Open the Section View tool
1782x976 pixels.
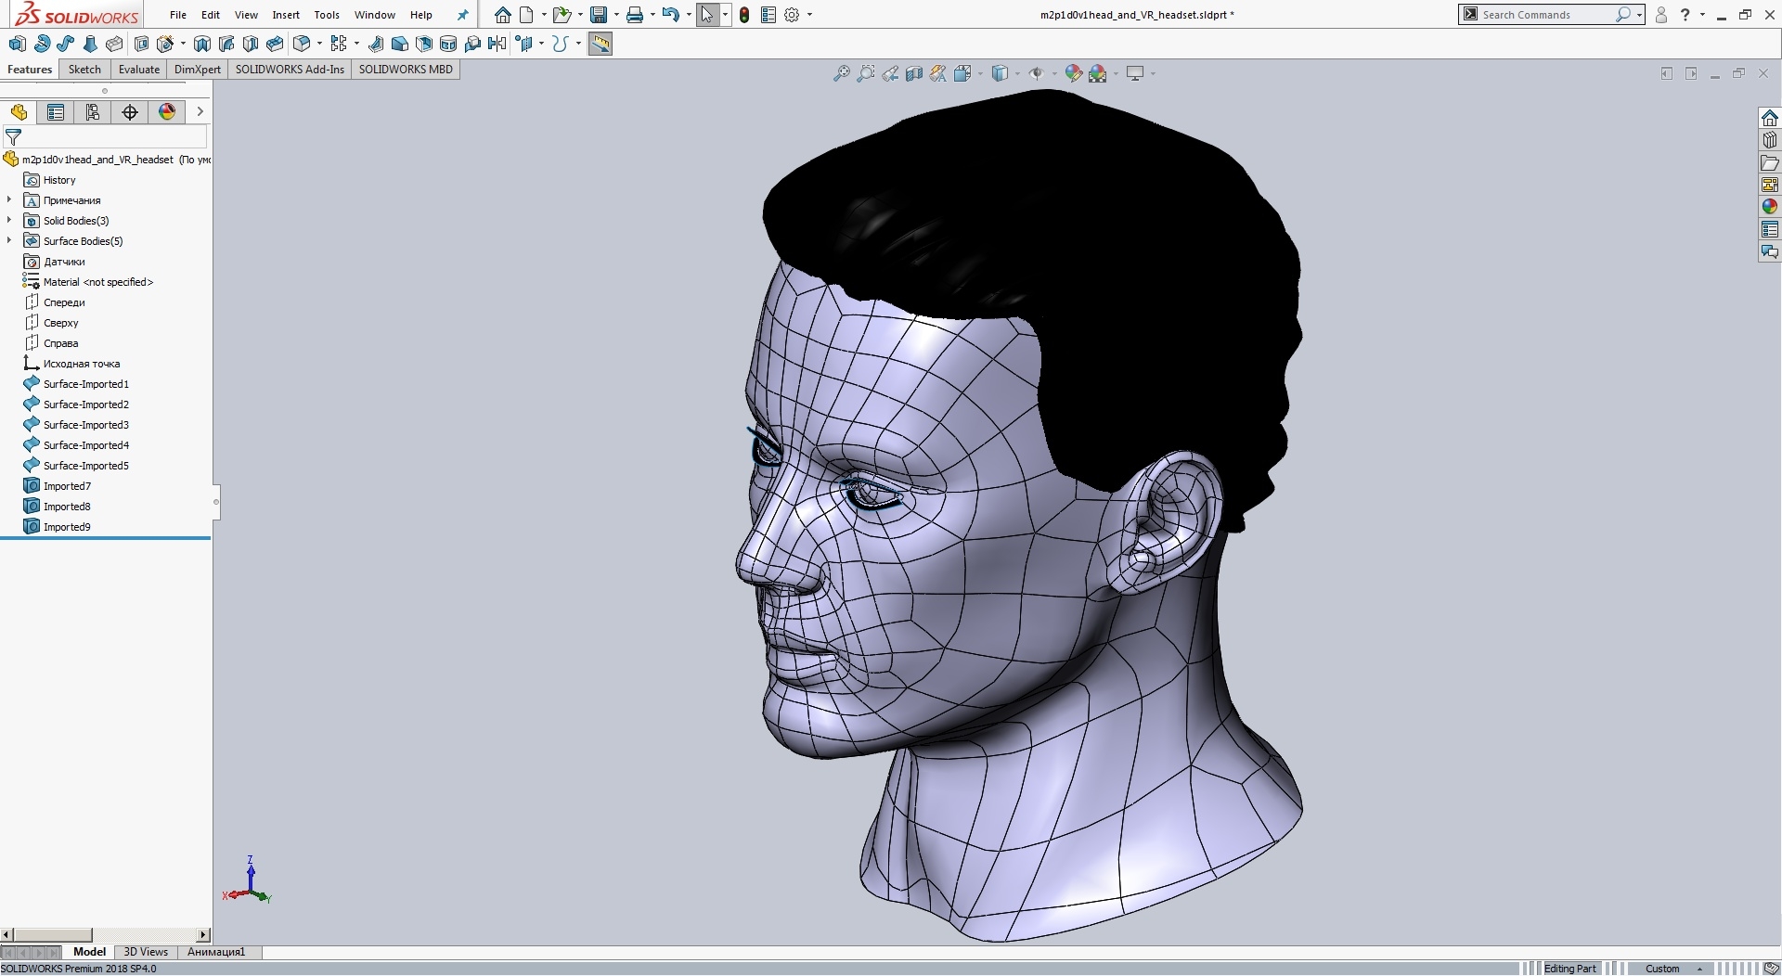tap(915, 73)
